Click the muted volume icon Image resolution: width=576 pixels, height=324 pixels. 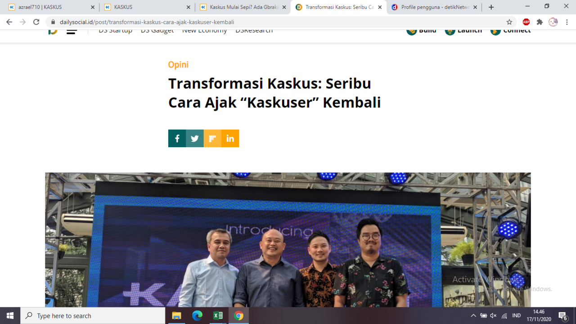coord(494,315)
